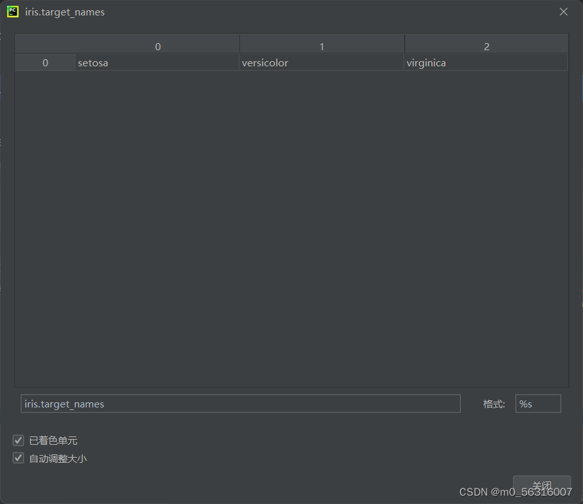
Task: Uncheck the 自动调整大小 checkbox
Action: tap(18, 458)
